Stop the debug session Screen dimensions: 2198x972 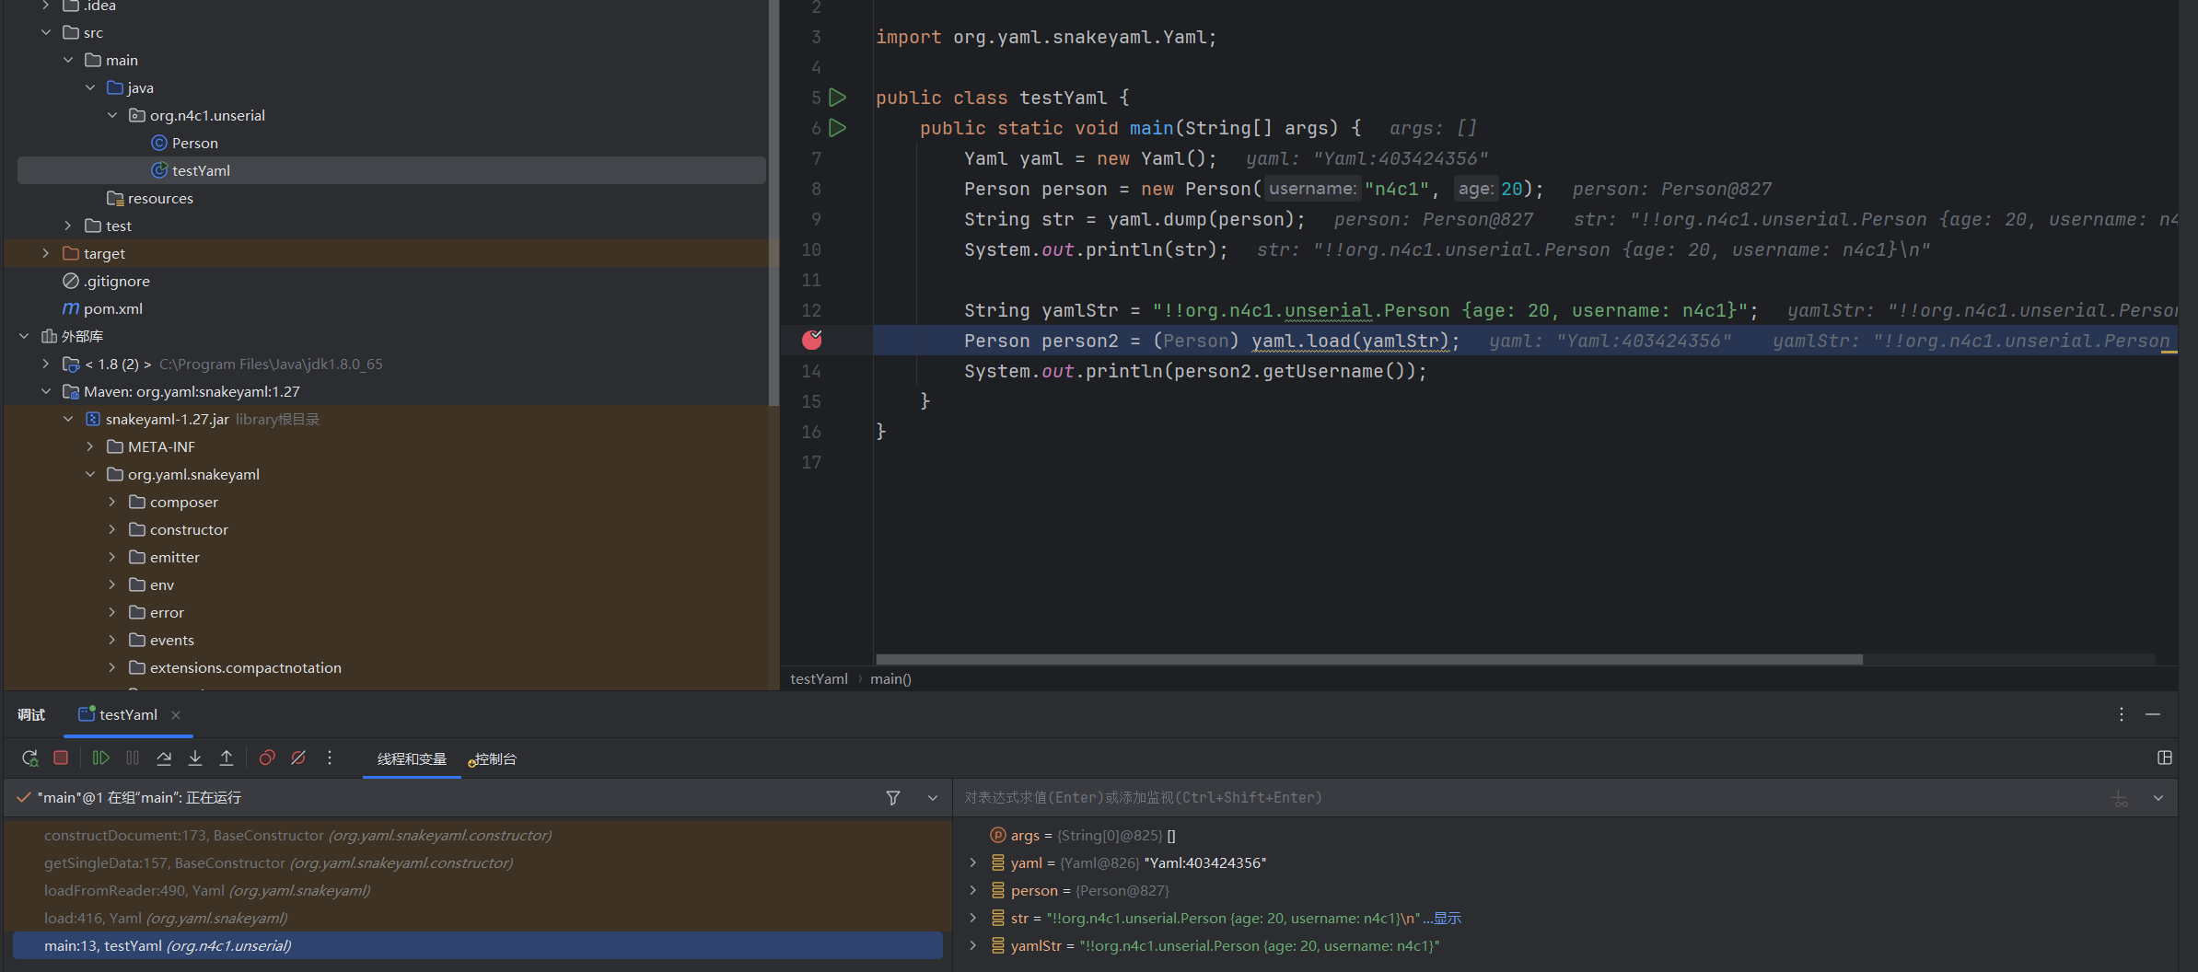(61, 758)
